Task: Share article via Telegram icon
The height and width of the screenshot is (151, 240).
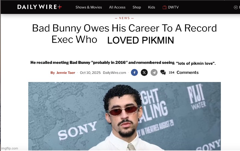Action: pos(154,72)
